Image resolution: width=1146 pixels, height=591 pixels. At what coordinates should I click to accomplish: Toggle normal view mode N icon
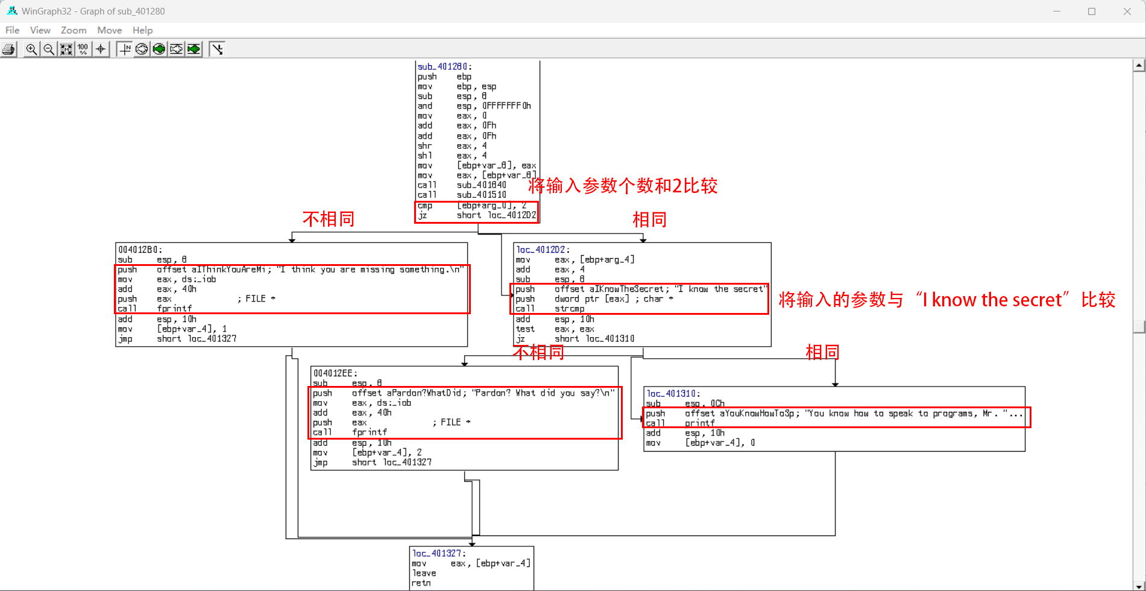tap(124, 49)
